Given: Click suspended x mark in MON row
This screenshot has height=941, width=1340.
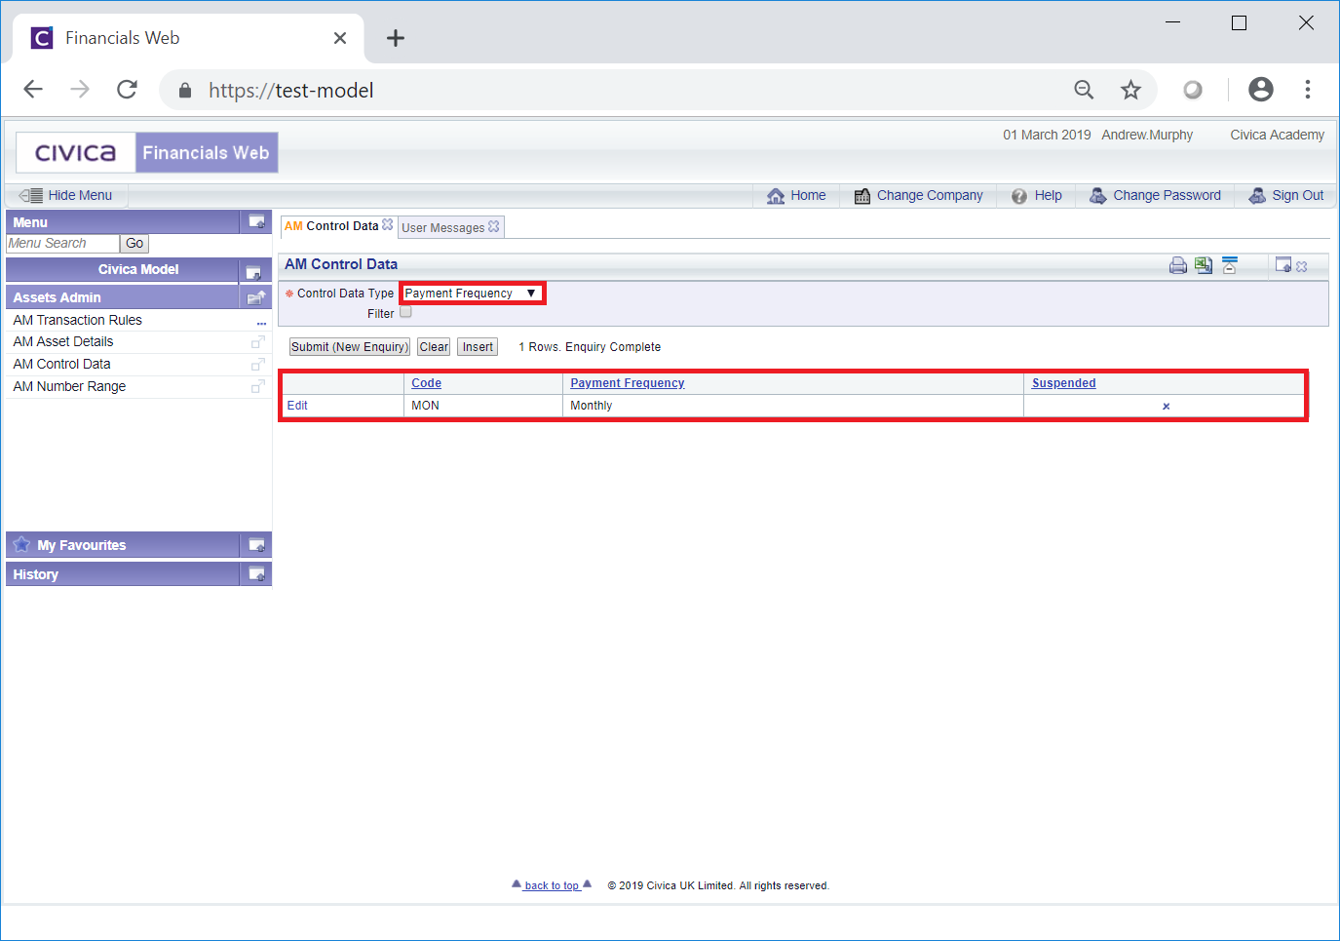Looking at the screenshot, I should point(1166,407).
